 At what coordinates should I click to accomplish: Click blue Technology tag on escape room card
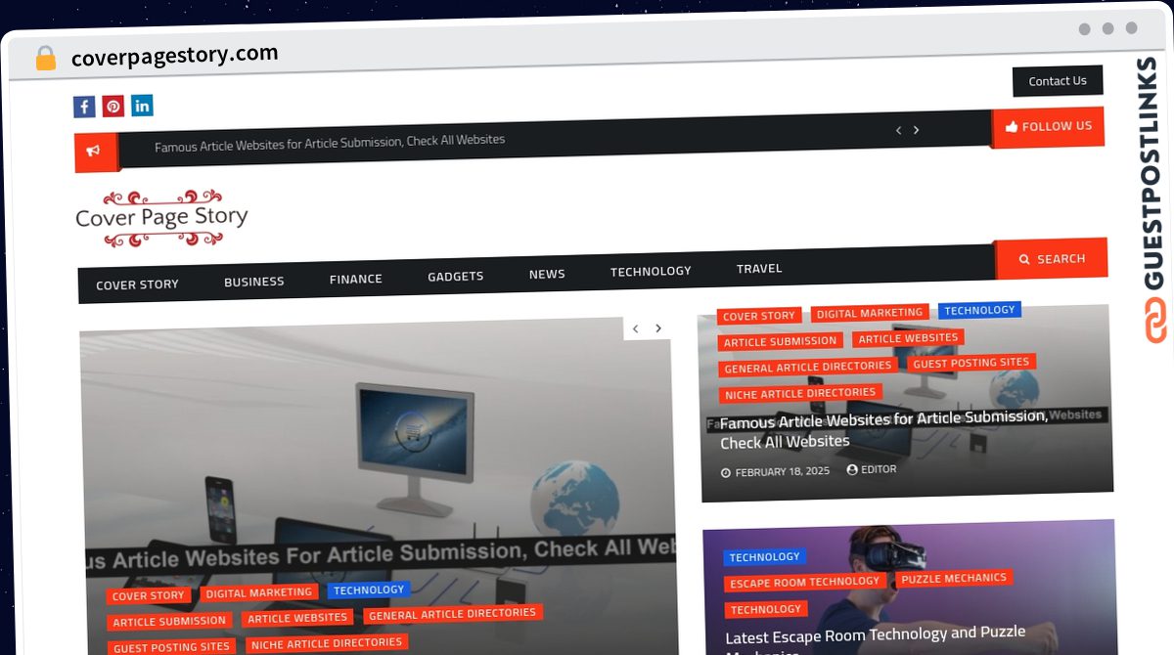pyautogui.click(x=765, y=557)
